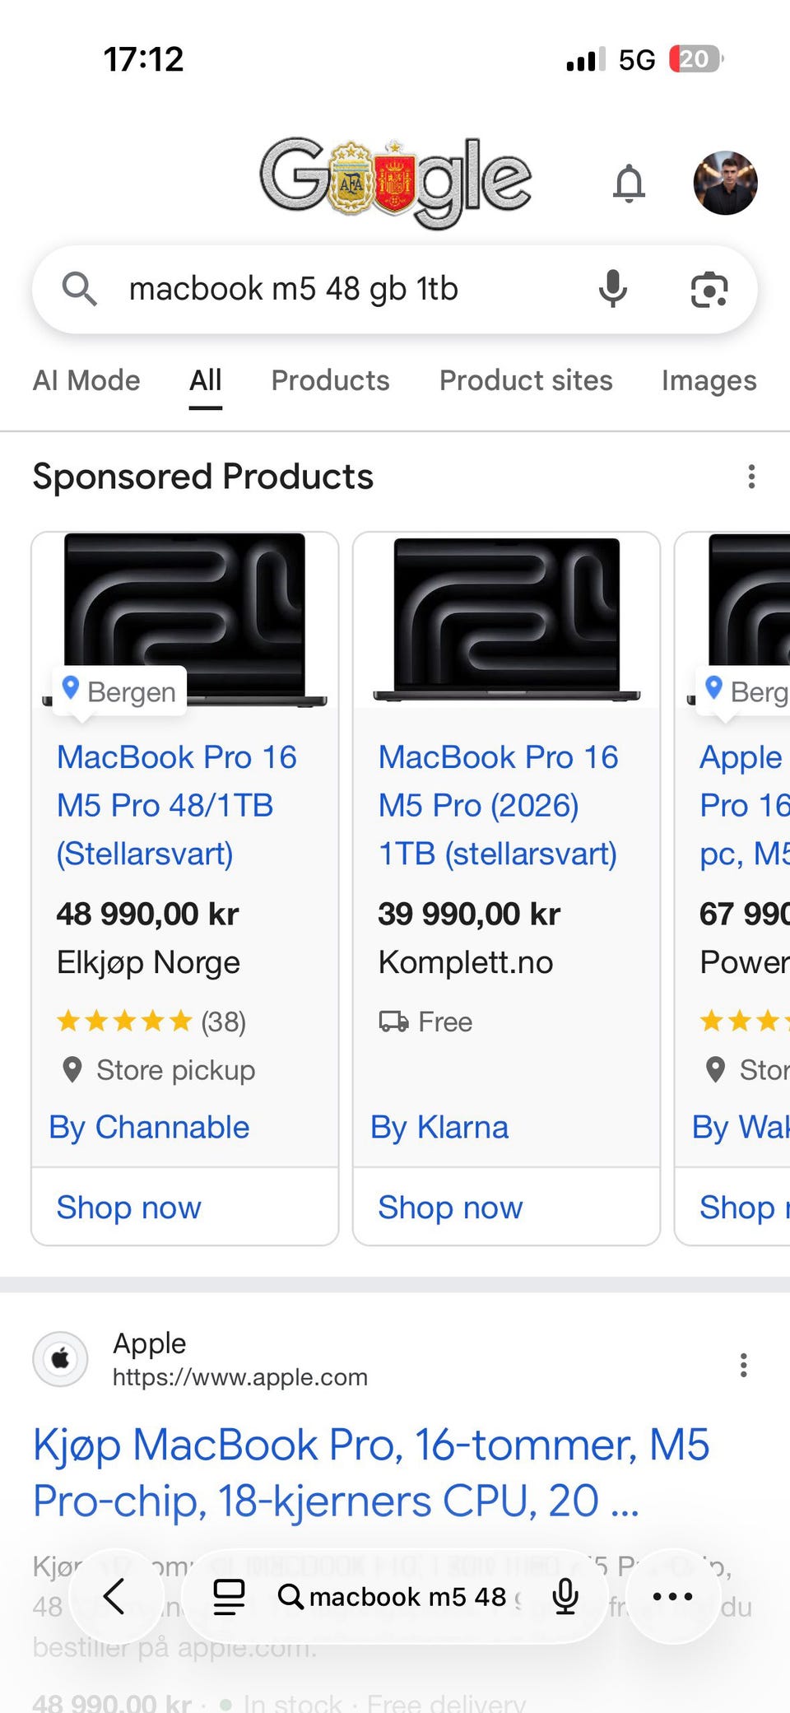The image size is (790, 1713).
Task: Open Kjøp MacBook Pro Apple result link
Action: point(371,1473)
